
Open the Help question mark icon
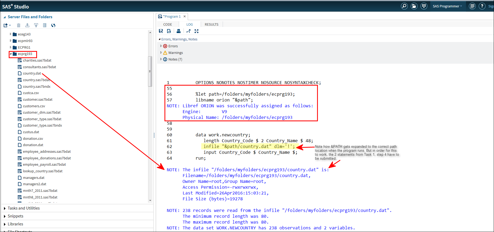pos(482,6)
